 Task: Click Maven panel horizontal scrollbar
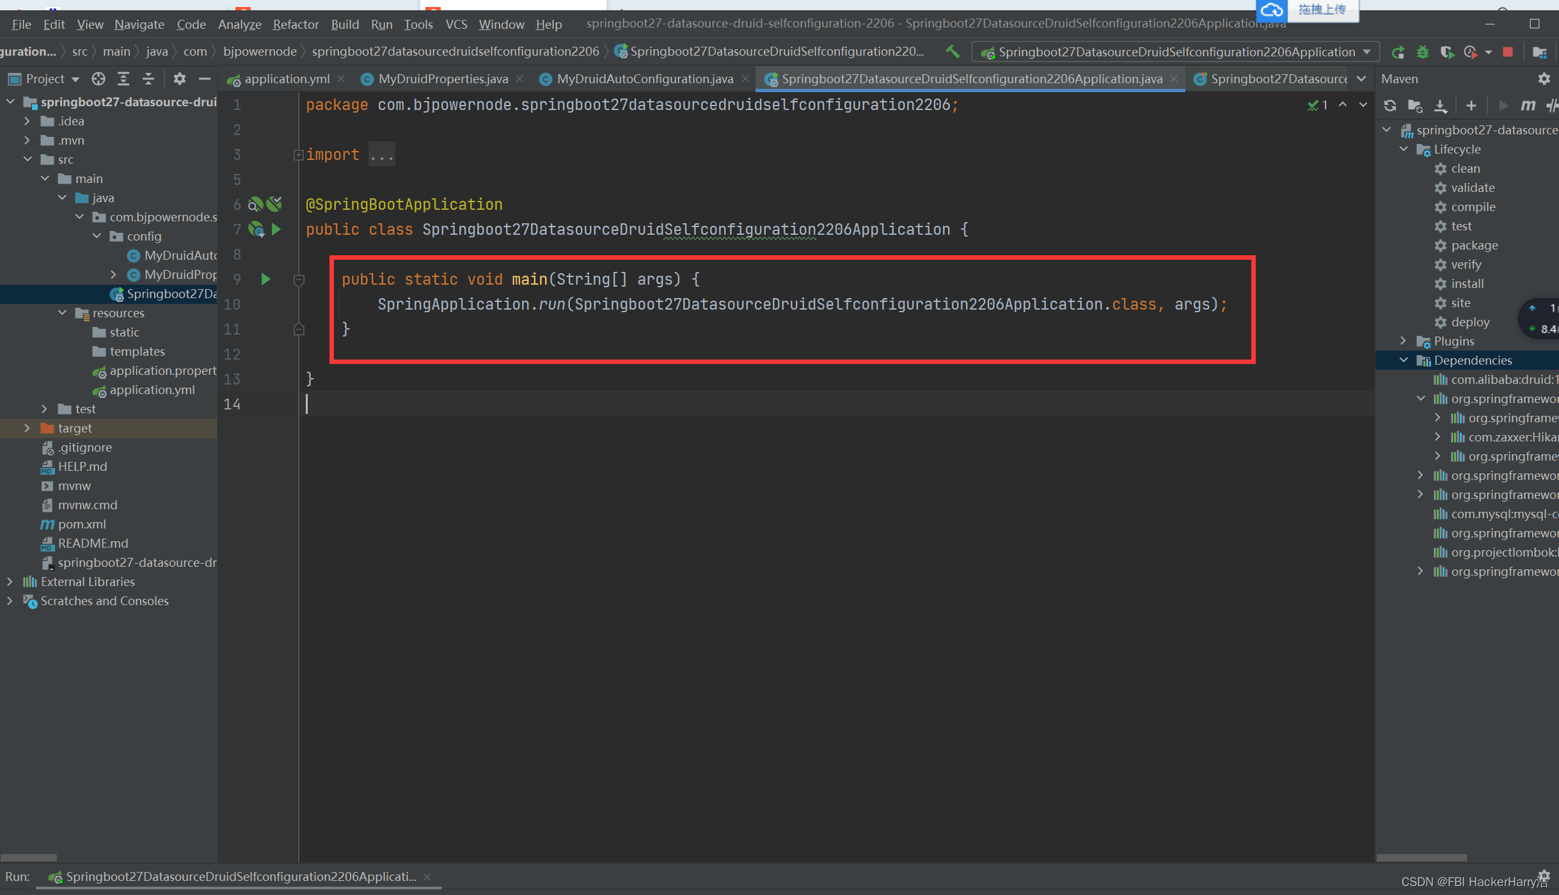coord(1421,857)
